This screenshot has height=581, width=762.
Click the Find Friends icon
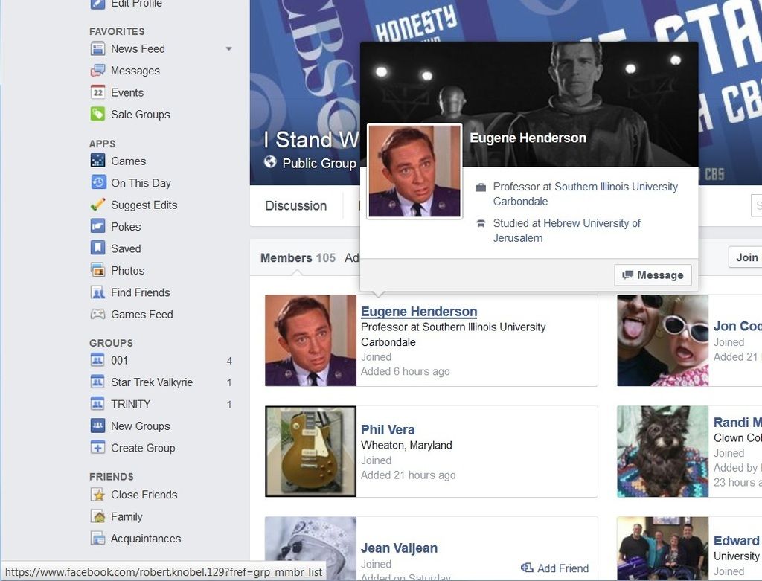click(97, 292)
